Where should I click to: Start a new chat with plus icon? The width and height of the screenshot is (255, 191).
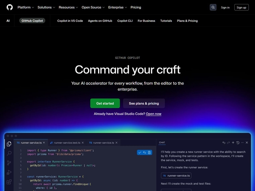pos(233,142)
